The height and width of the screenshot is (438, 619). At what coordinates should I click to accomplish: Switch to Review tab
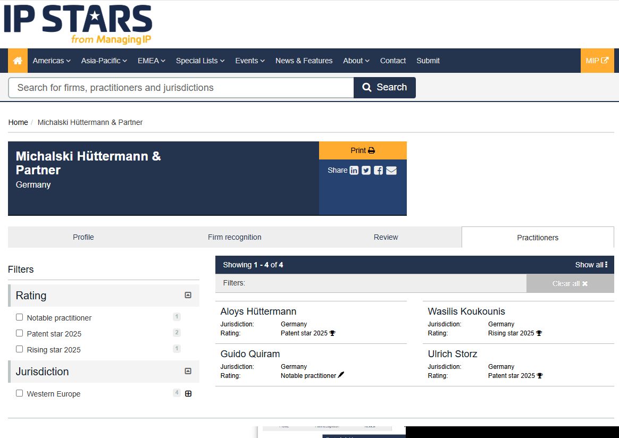[x=386, y=237]
